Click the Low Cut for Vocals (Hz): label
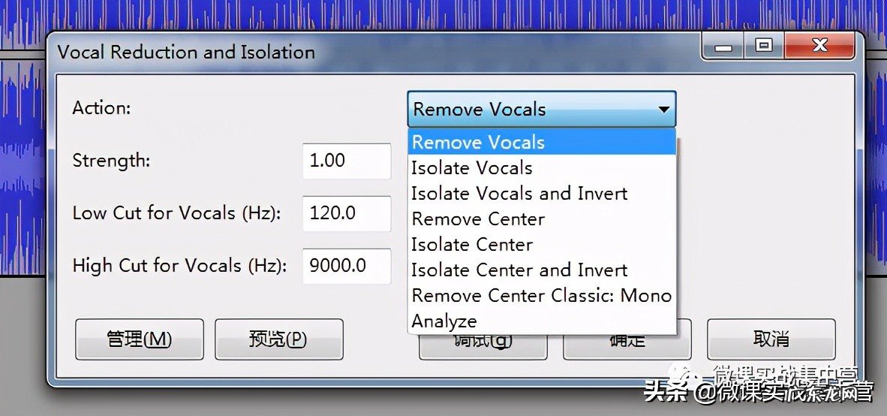This screenshot has width=887, height=416. click(176, 213)
